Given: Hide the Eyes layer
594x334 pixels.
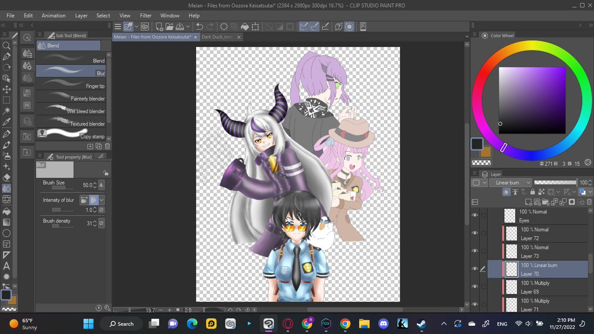Looking at the screenshot, I should coord(475,215).
